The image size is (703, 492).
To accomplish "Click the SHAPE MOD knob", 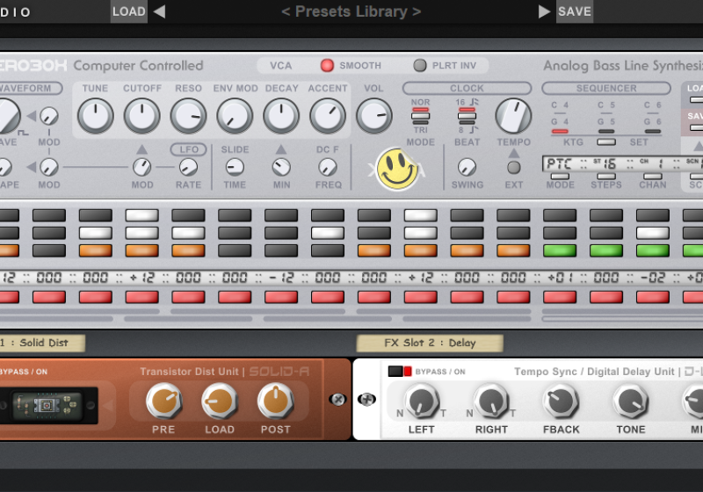I will coord(49,167).
